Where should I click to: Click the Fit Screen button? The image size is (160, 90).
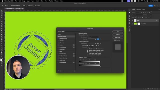(x=30, y=6)
